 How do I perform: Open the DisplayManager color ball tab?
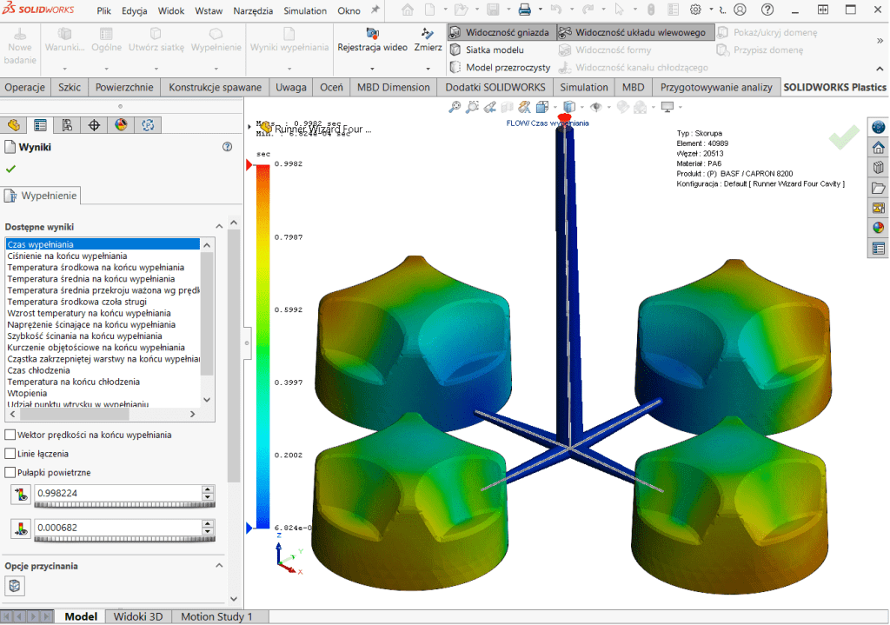[x=121, y=125]
